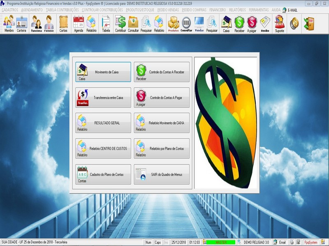Open the FERRAMENTAS menu
This screenshot has height=246, width=329.
(x=259, y=10)
